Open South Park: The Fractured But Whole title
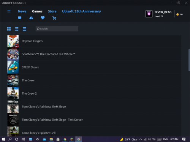Viewport: 190px width, 142px height. point(48,54)
